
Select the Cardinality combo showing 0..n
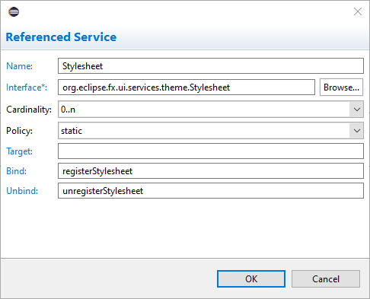(211, 110)
